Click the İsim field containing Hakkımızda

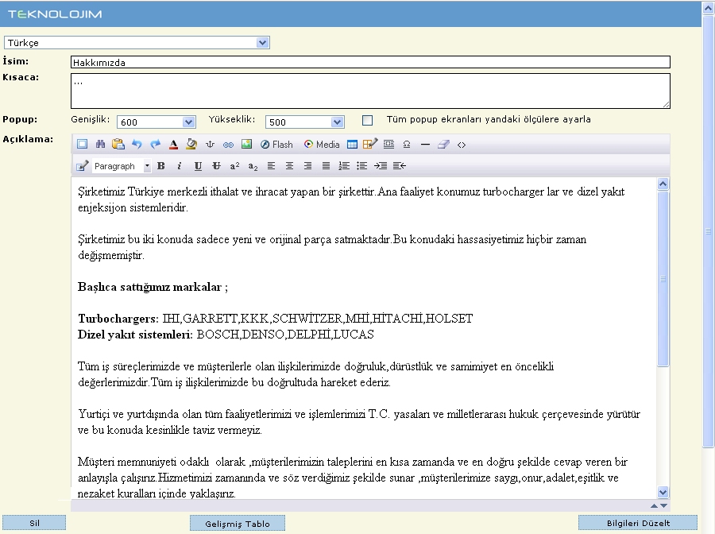click(370, 63)
